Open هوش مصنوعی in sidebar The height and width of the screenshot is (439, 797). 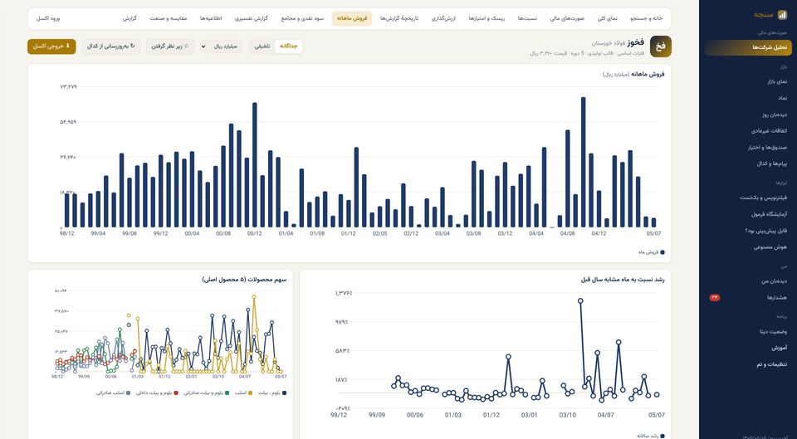(x=748, y=247)
